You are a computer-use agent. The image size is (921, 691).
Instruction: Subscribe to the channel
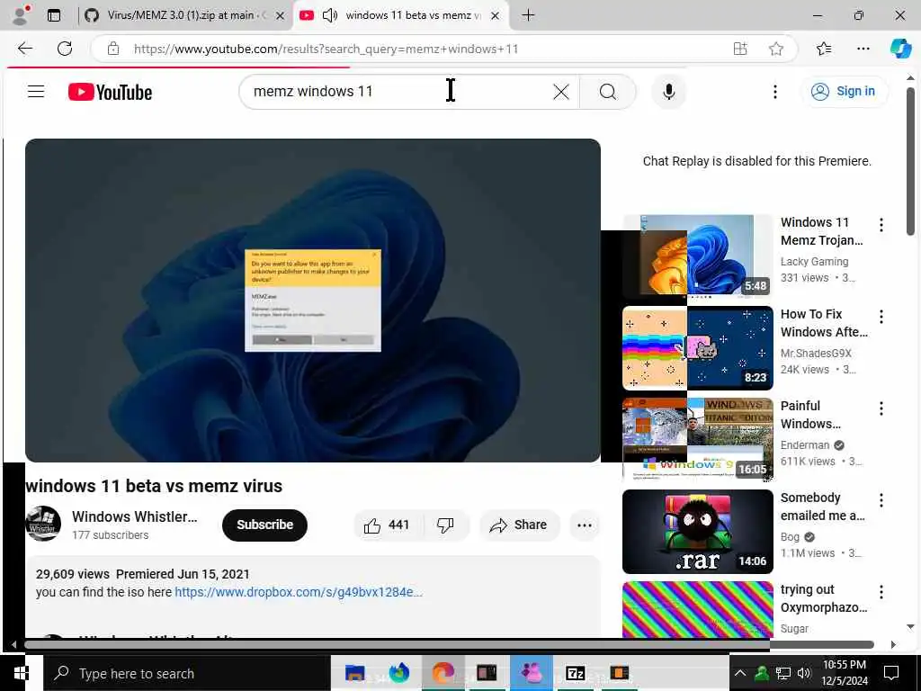[x=264, y=525]
